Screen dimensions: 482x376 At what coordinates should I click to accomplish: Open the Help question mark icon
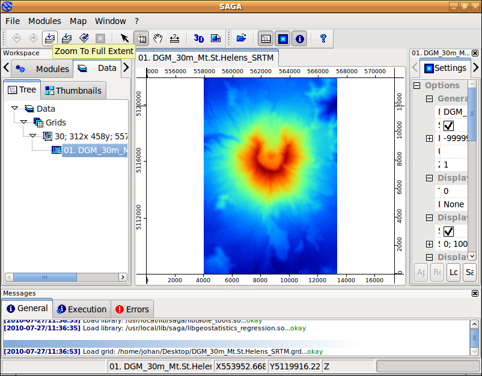(x=323, y=38)
